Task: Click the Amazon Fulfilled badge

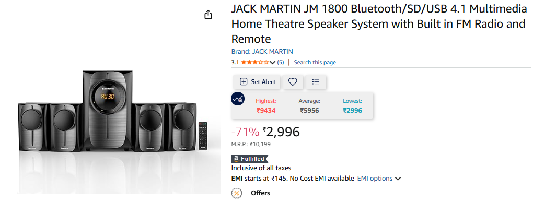Action: [249, 159]
